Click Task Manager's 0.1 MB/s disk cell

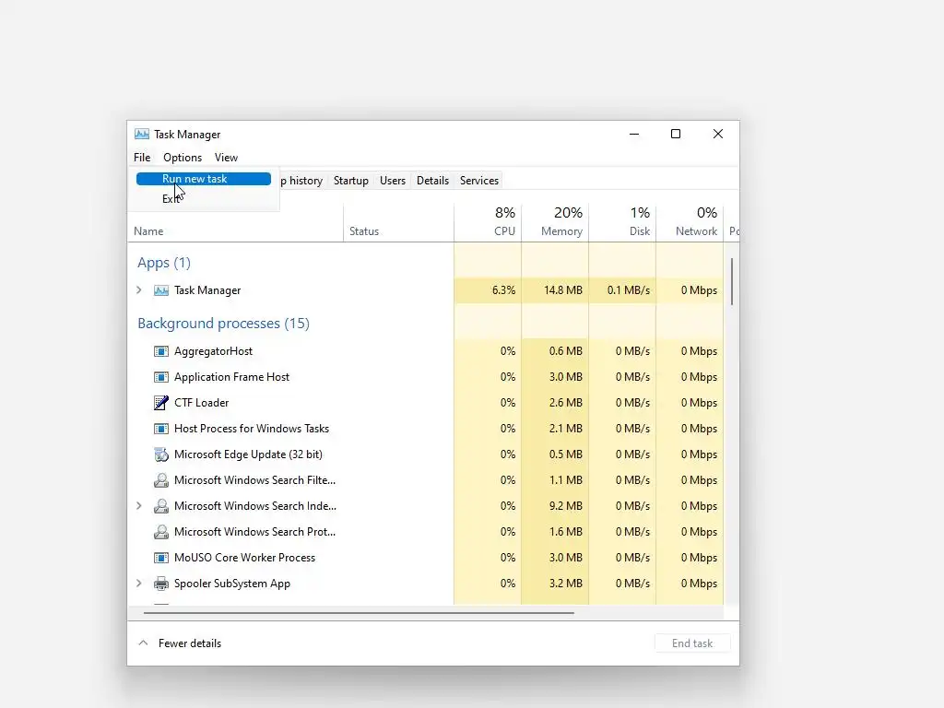point(622,290)
